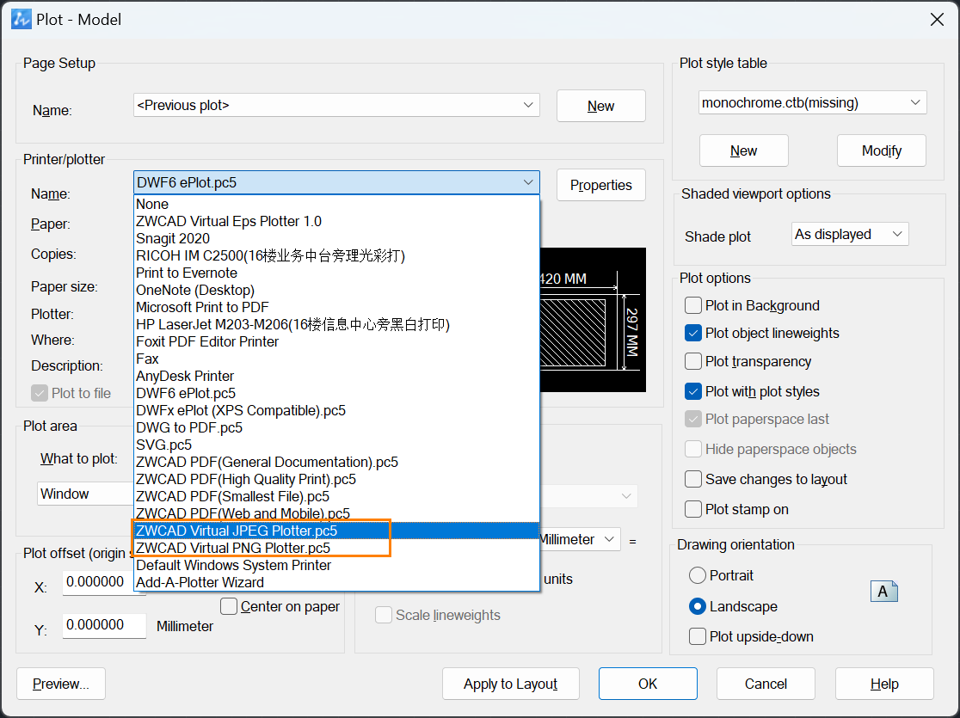
Task: Select ZWCAD PDF(Web and Mobile).pc5
Action: click(336, 513)
